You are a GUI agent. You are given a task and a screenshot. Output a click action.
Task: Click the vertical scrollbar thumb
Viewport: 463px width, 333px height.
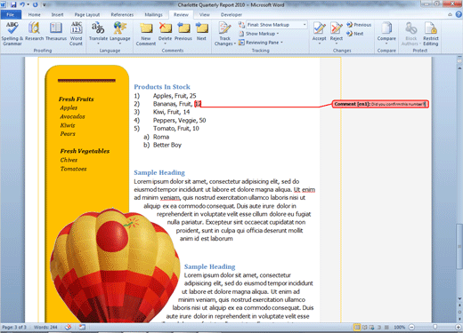click(x=459, y=246)
